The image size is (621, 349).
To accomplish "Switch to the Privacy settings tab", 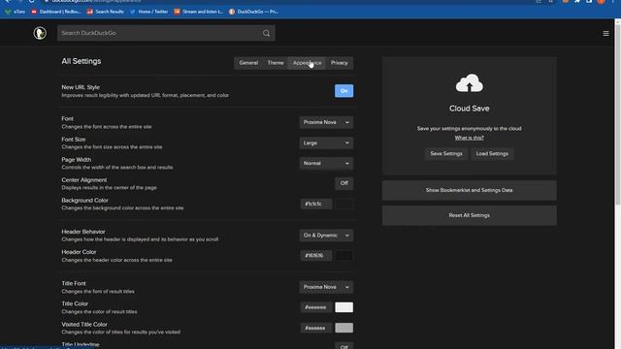I will coord(339,63).
